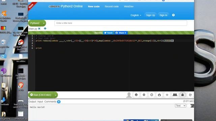Open rev.sddoc file on the desktop
216x121 pixels.
tap(21, 58)
